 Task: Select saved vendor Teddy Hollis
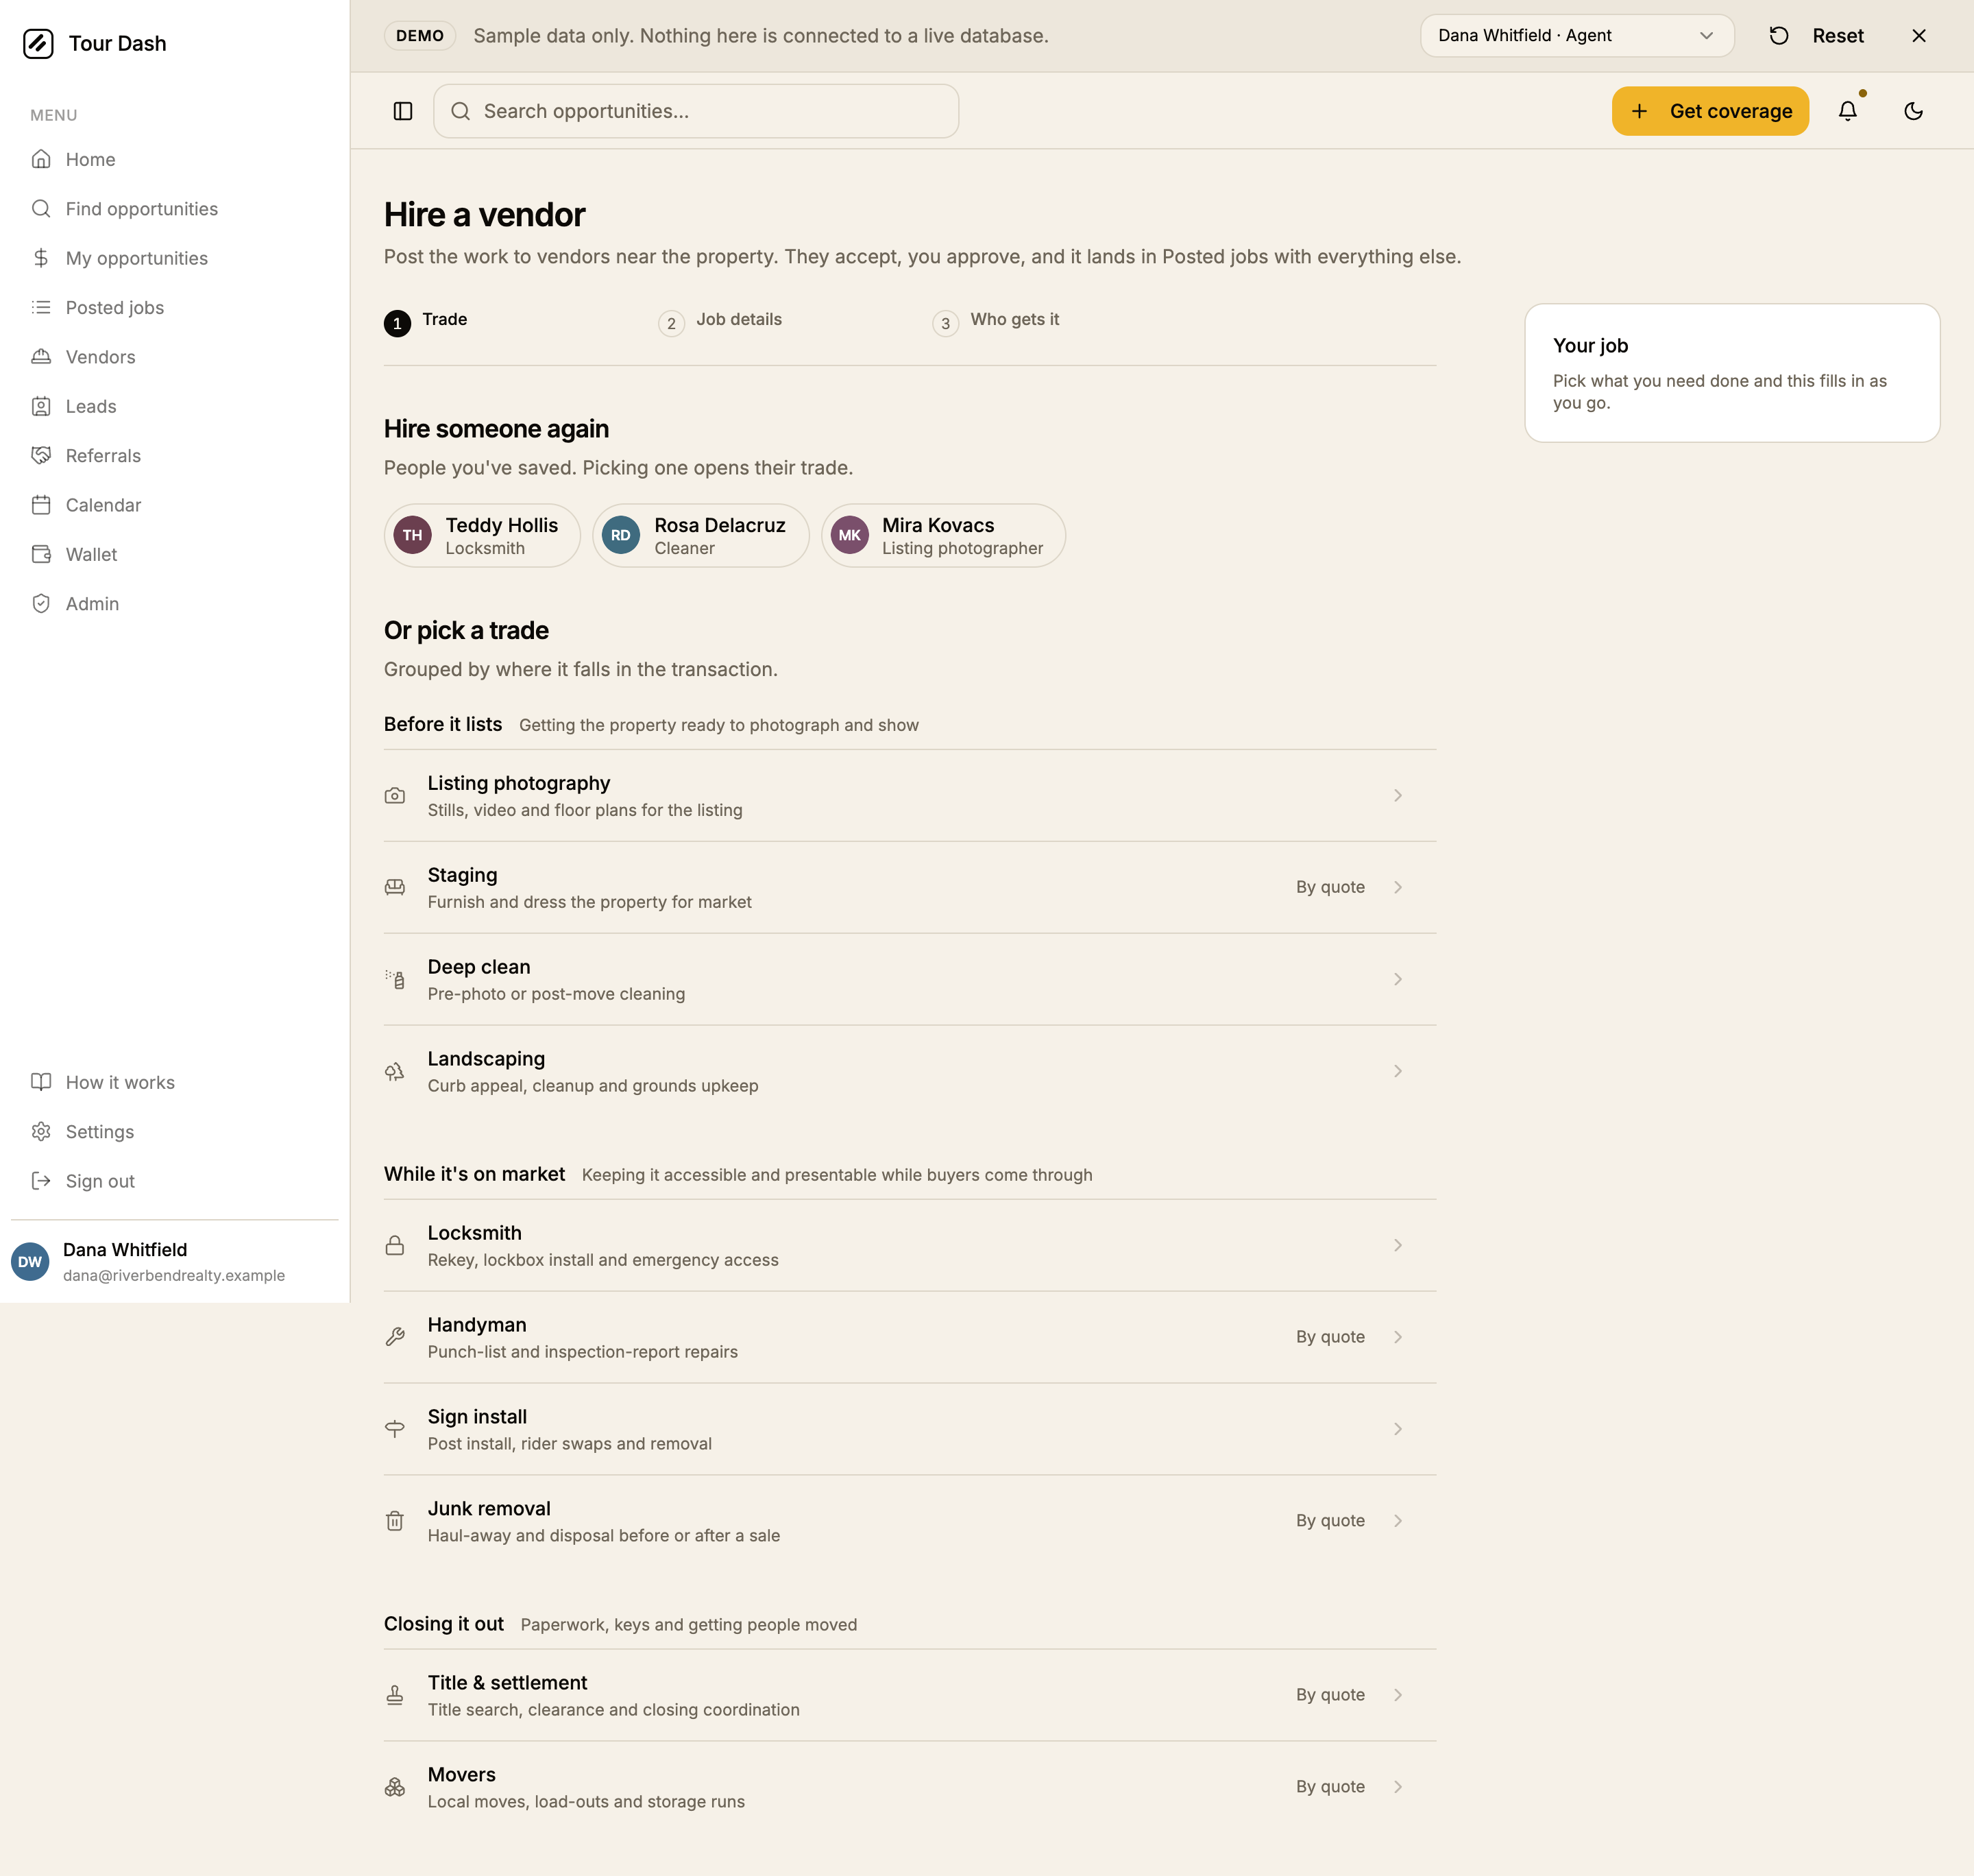482,536
